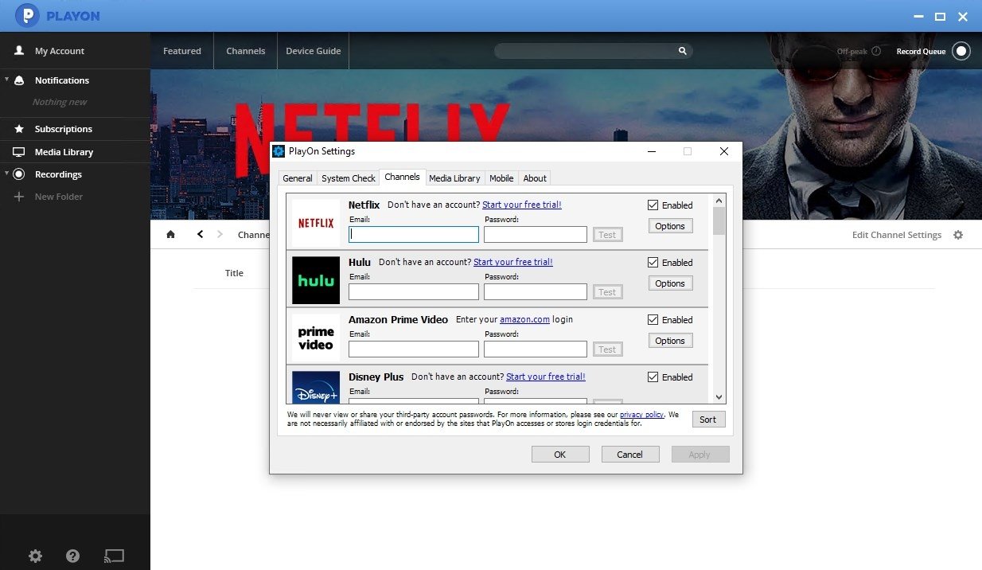The height and width of the screenshot is (570, 982).
Task: Collapse the Recordings section arrow
Action: coord(7,174)
